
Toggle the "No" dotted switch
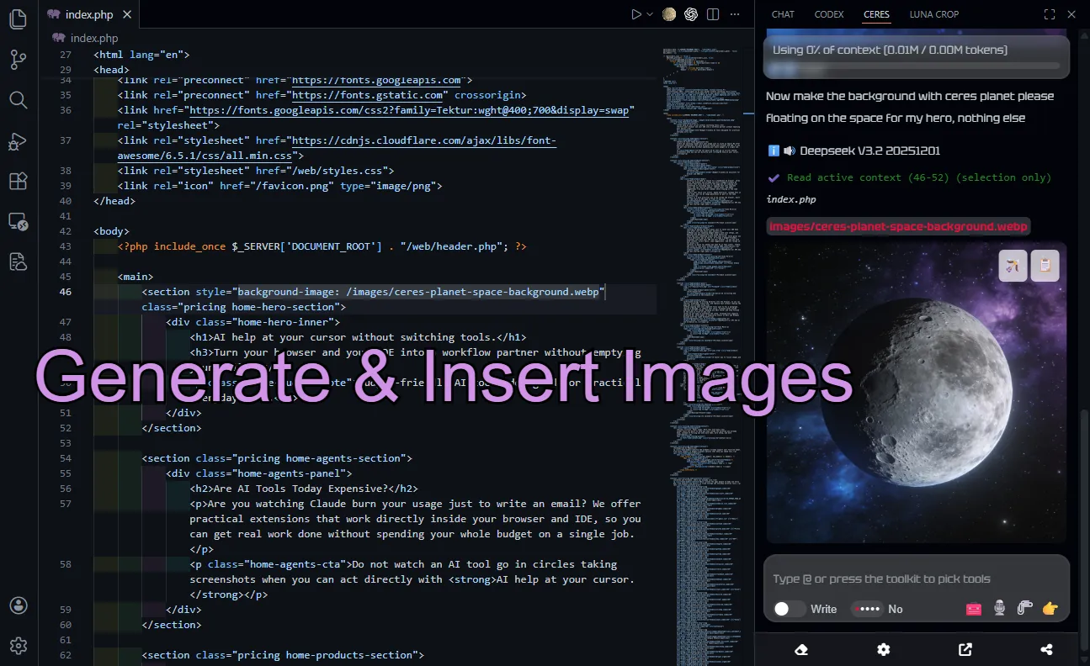click(x=867, y=608)
